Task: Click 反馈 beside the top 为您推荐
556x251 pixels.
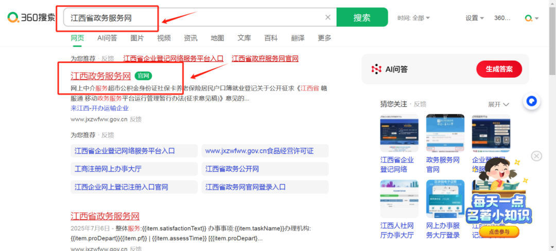Action: click(x=108, y=59)
